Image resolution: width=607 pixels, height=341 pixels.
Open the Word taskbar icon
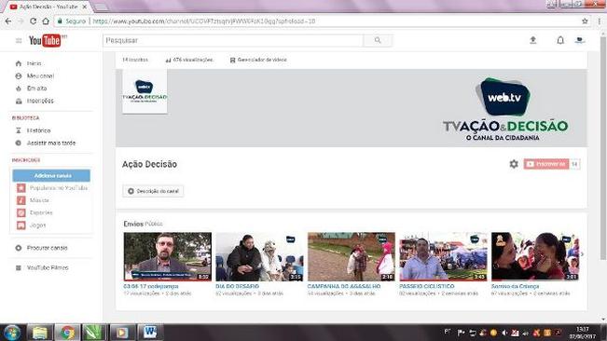point(150,333)
